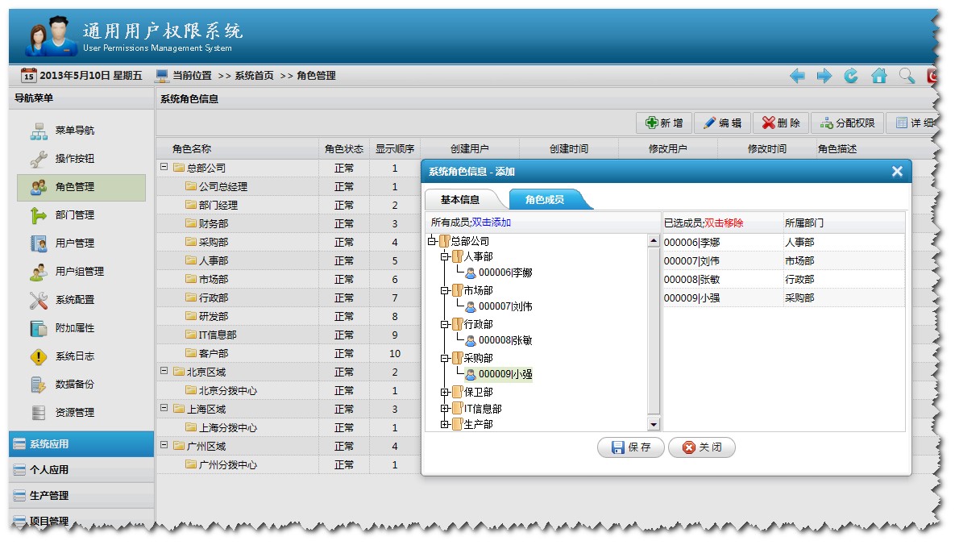Viewport: 955px width, 545px height.
Task: Click the 关闭 close button
Action: [x=702, y=447]
